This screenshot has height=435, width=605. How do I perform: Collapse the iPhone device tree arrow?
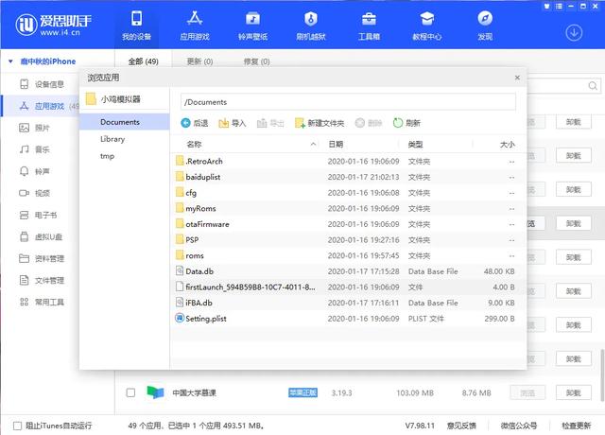(x=10, y=61)
